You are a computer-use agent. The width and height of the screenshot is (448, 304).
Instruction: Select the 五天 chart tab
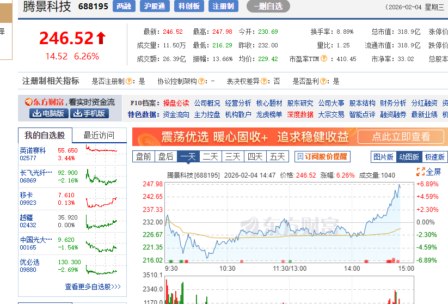277,156
